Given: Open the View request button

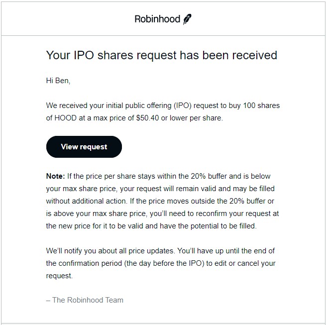Looking at the screenshot, I should (84, 147).
